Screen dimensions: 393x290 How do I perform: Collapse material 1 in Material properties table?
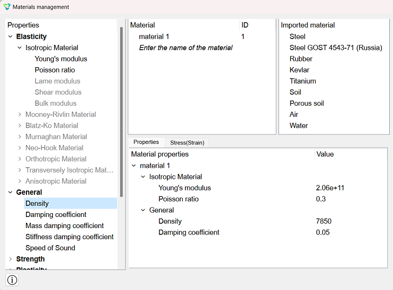coord(134,166)
